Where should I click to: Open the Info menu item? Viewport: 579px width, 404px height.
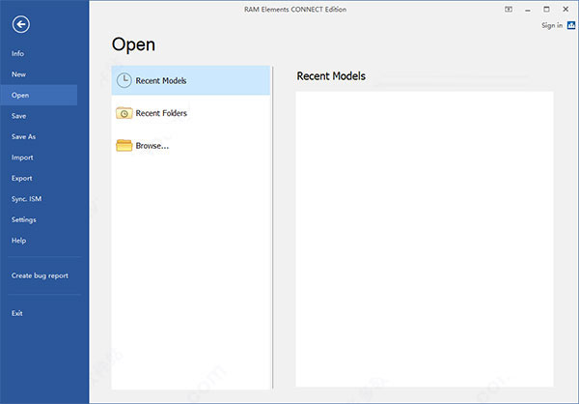point(17,54)
